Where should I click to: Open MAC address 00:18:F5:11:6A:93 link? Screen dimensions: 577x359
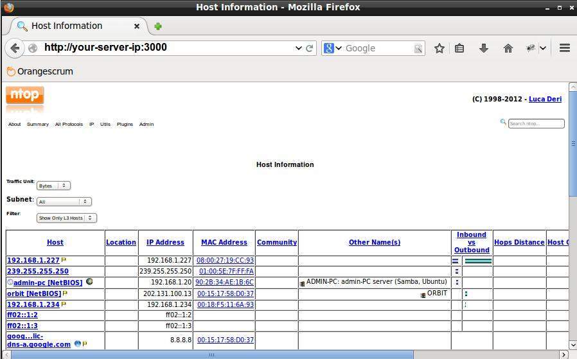(x=226, y=304)
